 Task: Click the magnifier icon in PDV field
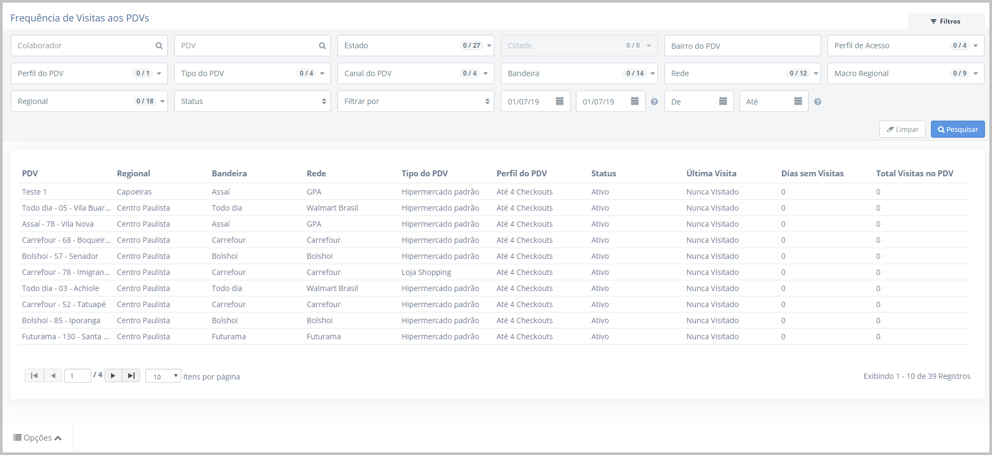[322, 46]
